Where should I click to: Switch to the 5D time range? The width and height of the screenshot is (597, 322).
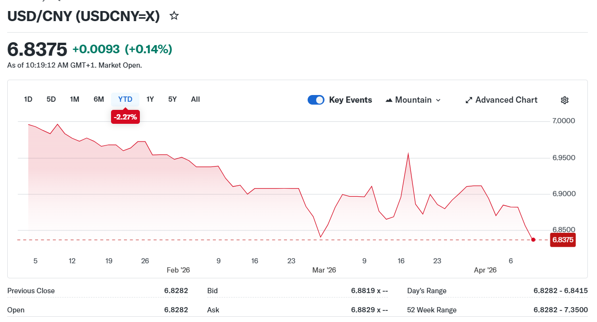51,99
